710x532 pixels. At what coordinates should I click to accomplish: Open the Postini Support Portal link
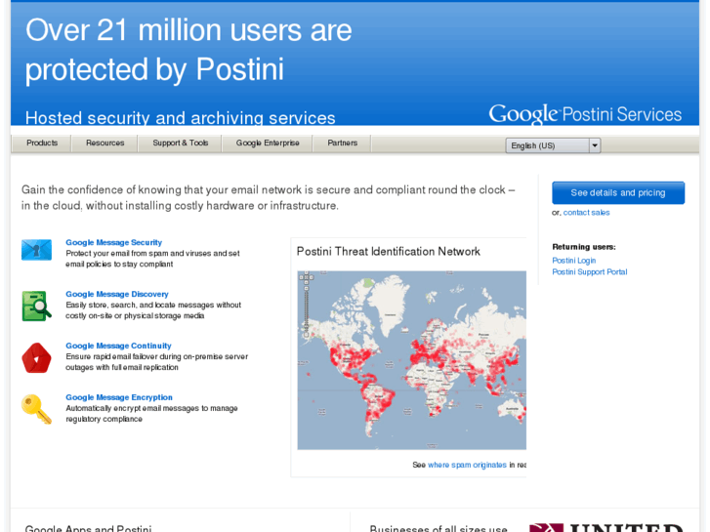coord(590,271)
